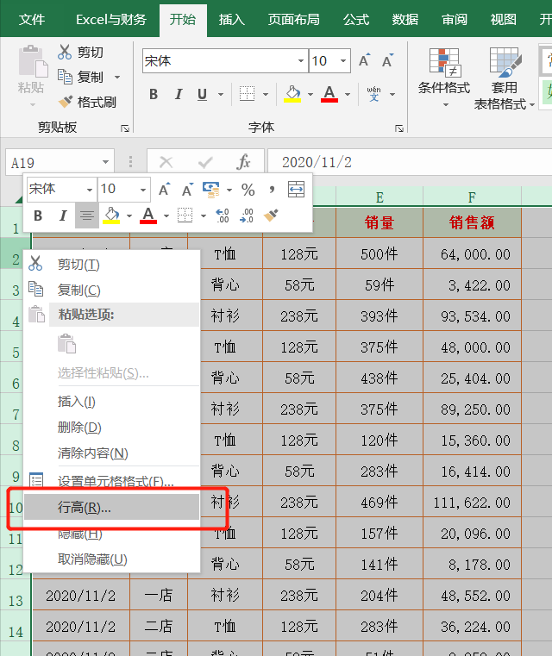Screen dimensions: 552x656
Task: Switch to the 视图 (View) tab
Action: pyautogui.click(x=503, y=20)
